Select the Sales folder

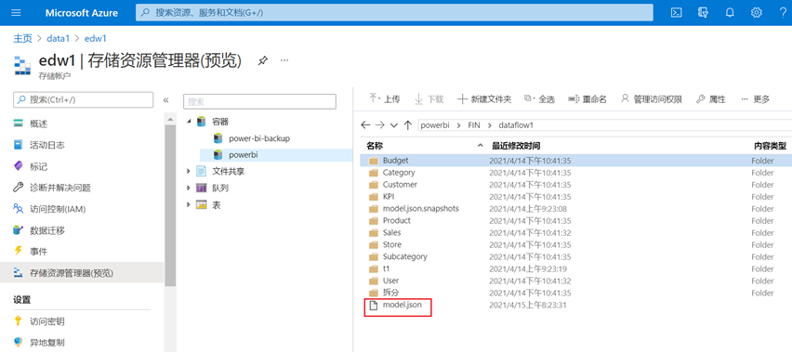pyautogui.click(x=391, y=232)
